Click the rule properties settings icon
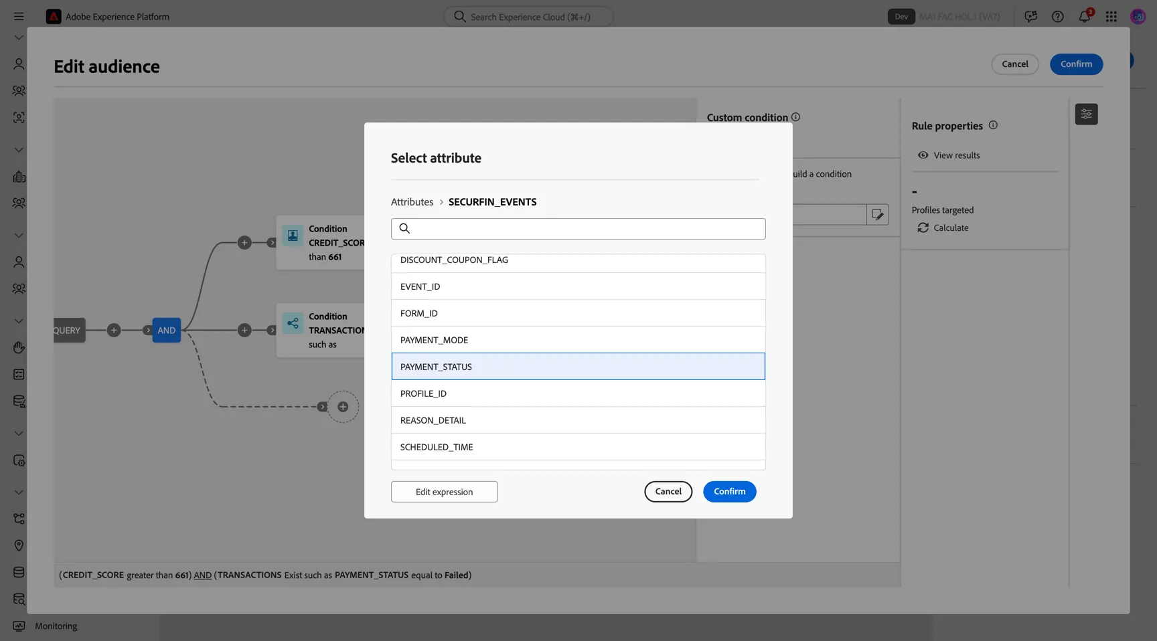The image size is (1157, 641). point(1086,114)
